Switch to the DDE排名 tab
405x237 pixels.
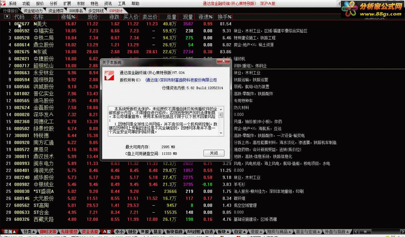pyautogui.click(x=76, y=10)
